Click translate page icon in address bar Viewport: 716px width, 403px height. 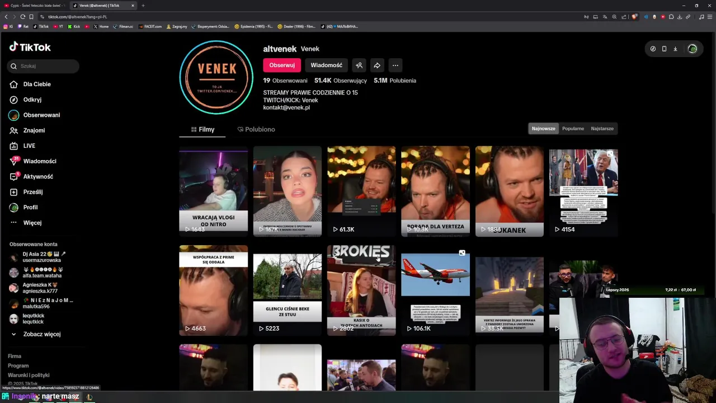tap(605, 17)
